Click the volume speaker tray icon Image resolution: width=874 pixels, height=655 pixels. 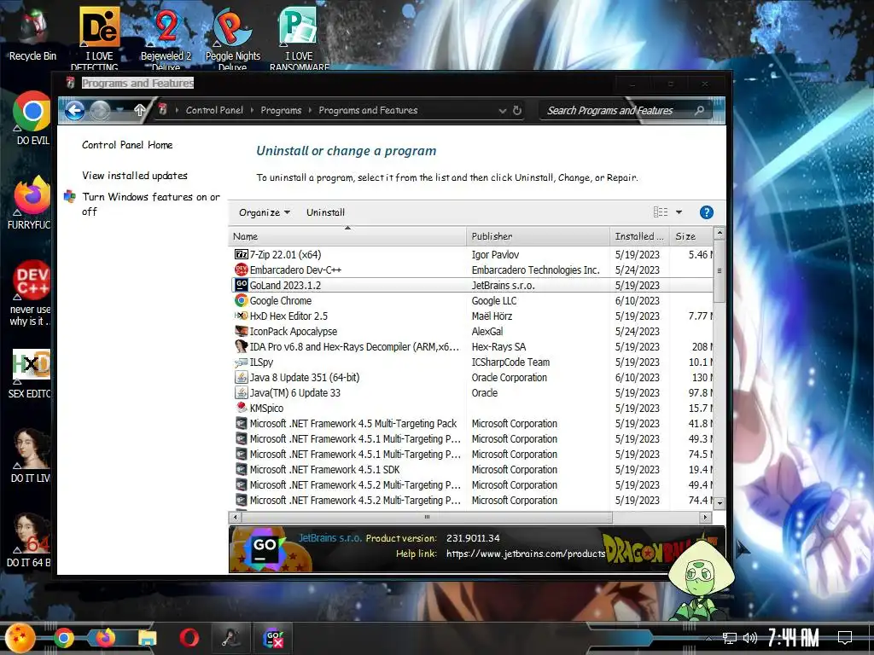coord(750,638)
